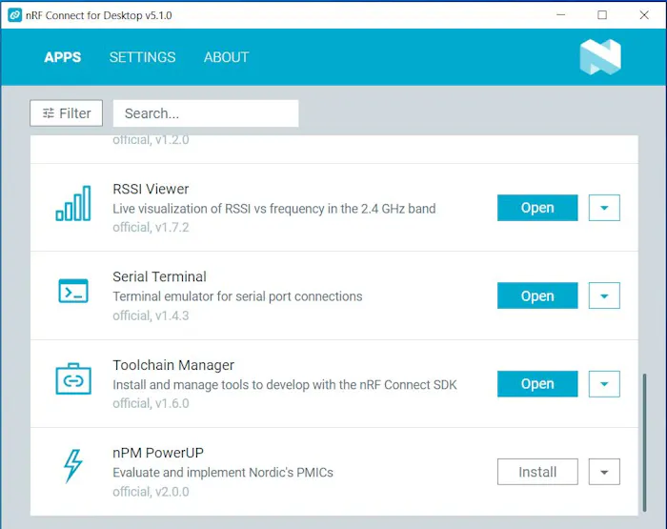This screenshot has height=529, width=667.
Task: Click the Nordic Semiconductor logo in header
Action: coord(600,57)
